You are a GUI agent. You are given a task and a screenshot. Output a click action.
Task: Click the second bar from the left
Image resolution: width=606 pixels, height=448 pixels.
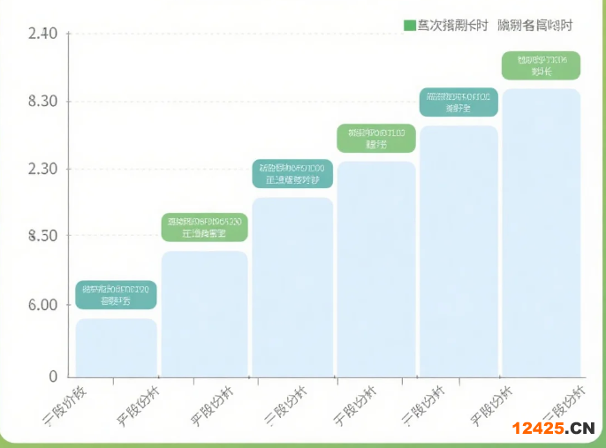pos(204,314)
